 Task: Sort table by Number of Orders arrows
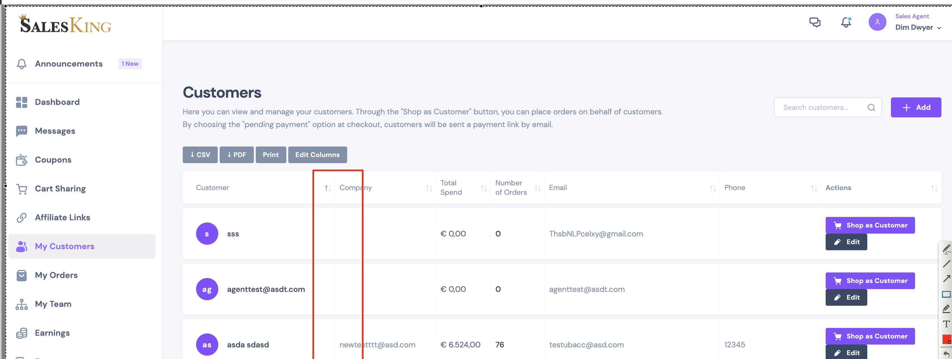click(537, 188)
